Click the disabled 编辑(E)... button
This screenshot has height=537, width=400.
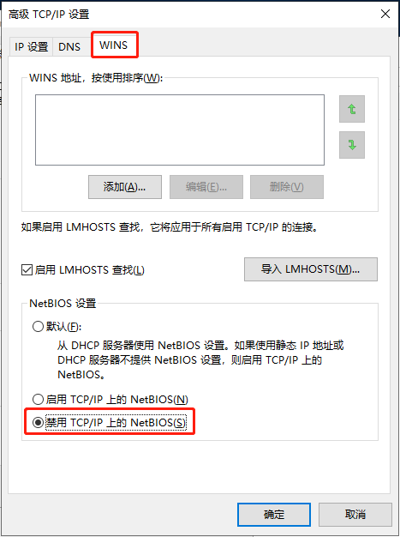coord(206,187)
